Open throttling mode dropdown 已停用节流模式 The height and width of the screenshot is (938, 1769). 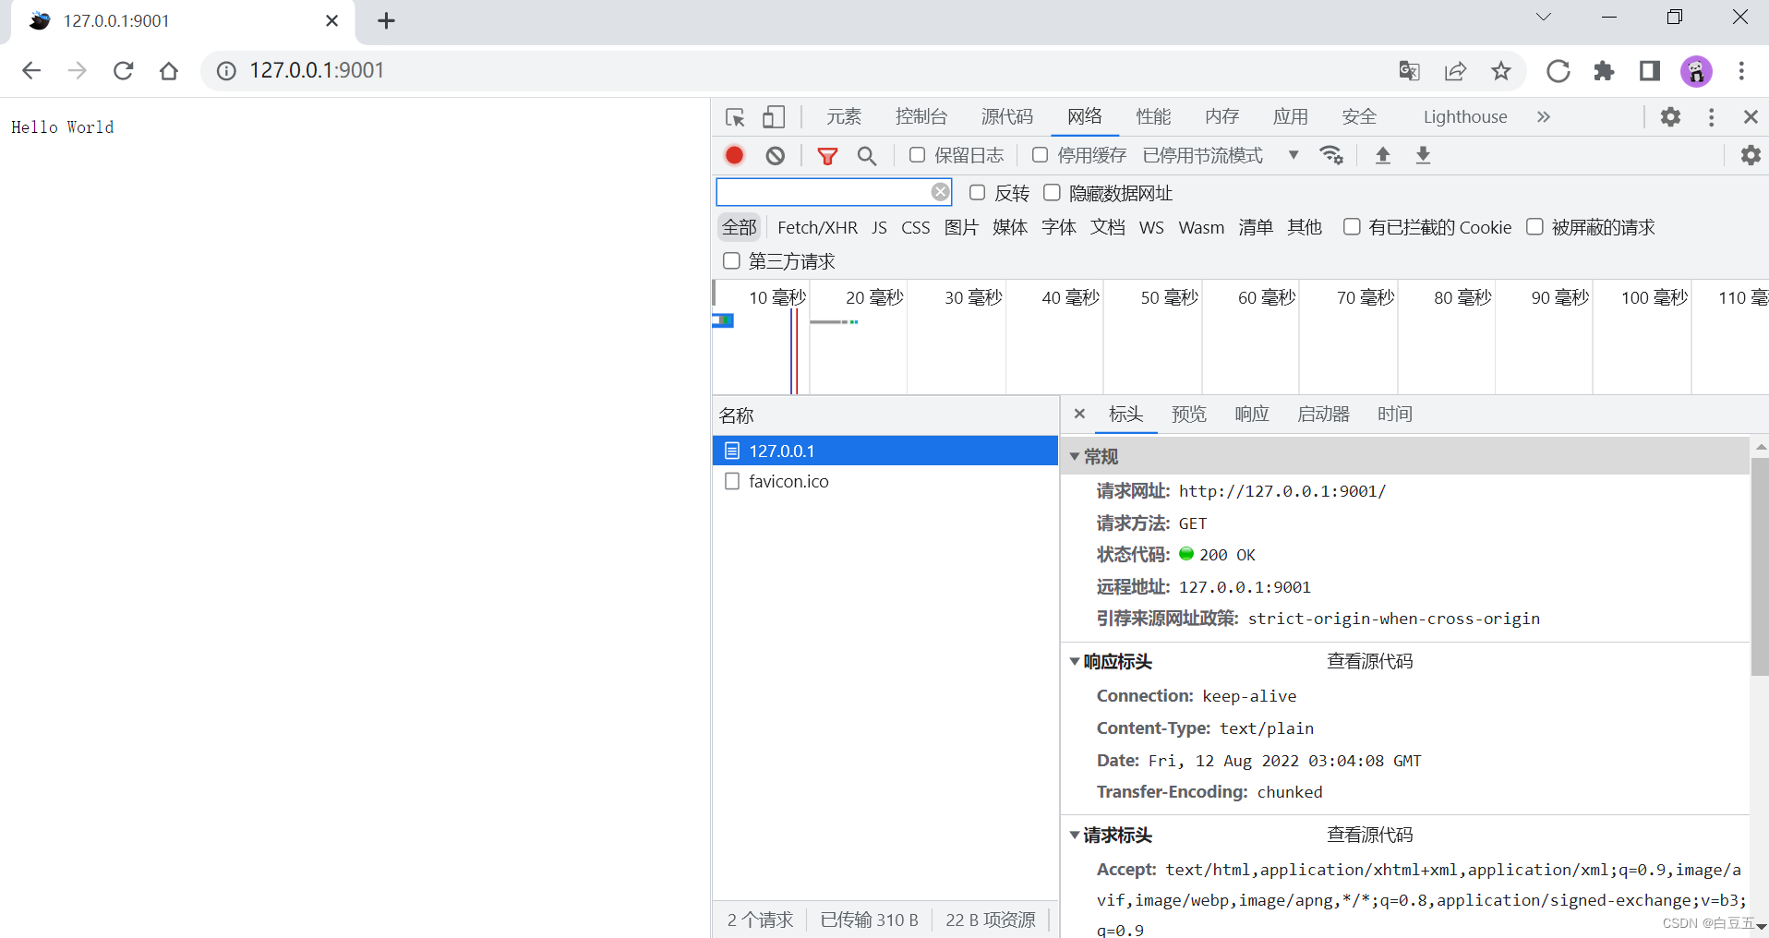(1221, 155)
